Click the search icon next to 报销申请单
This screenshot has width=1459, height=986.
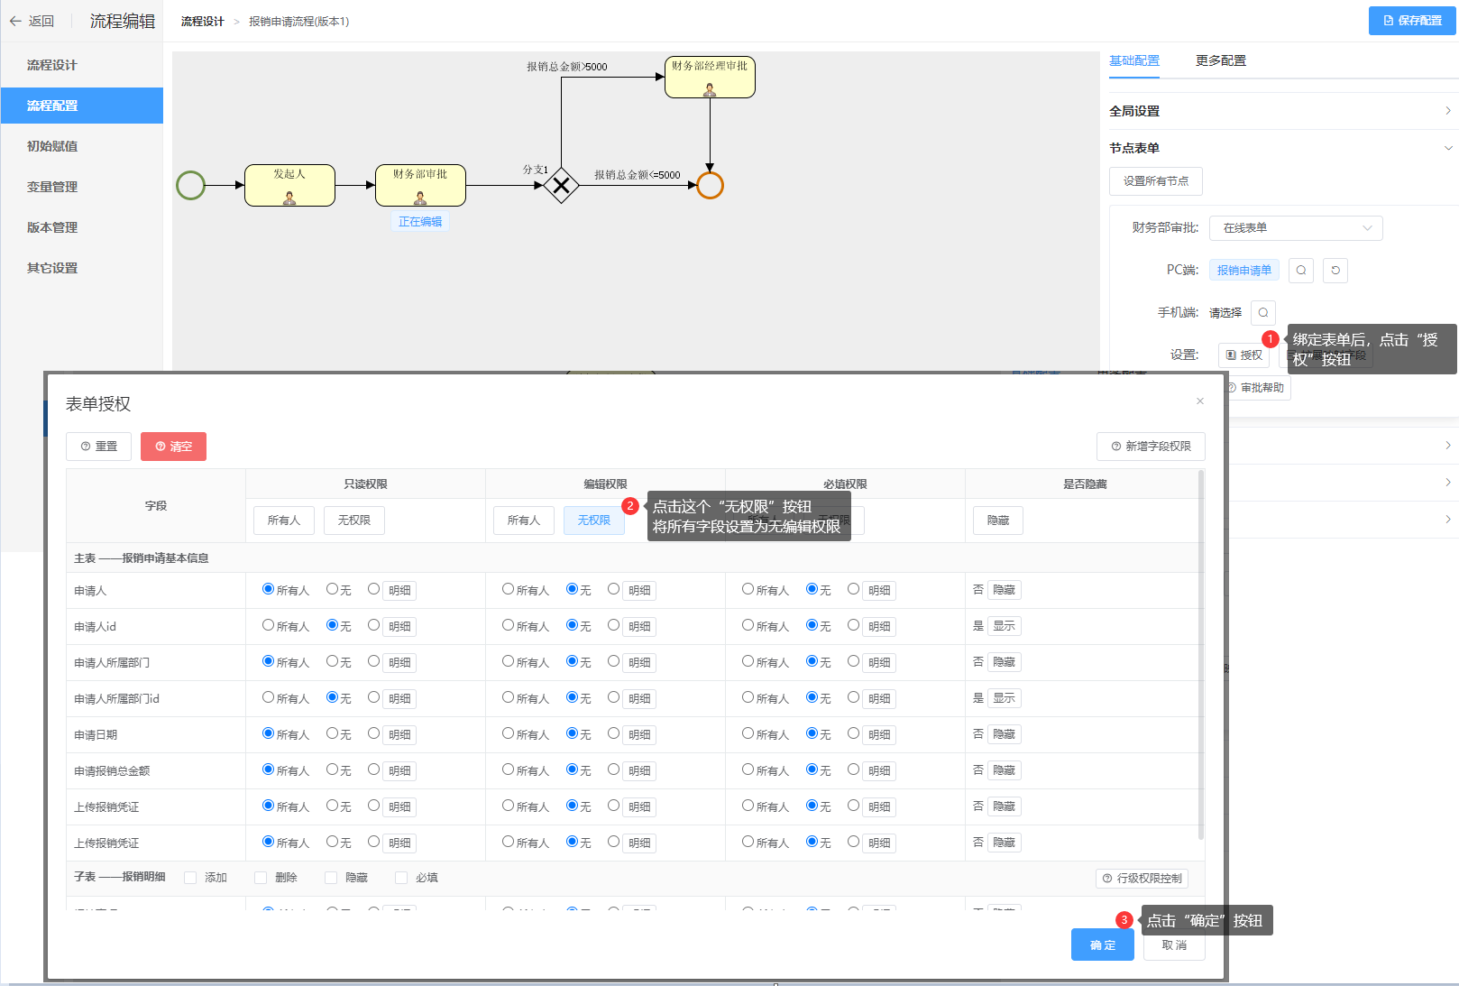1301,270
